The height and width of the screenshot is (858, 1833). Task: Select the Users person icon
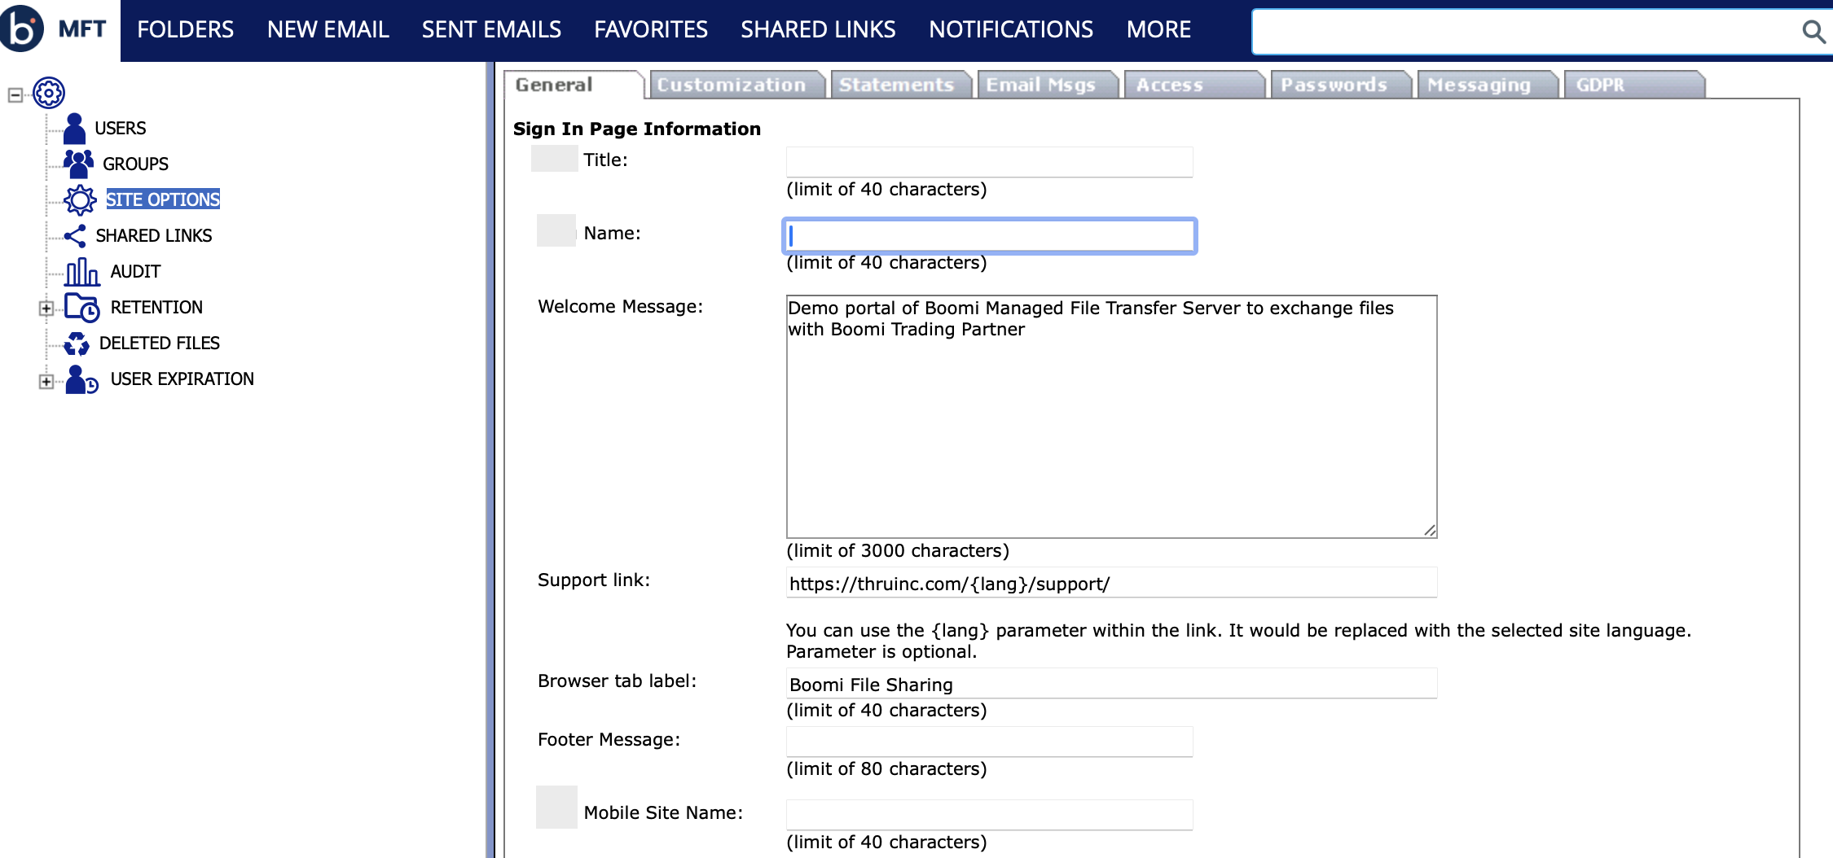pos(74,129)
